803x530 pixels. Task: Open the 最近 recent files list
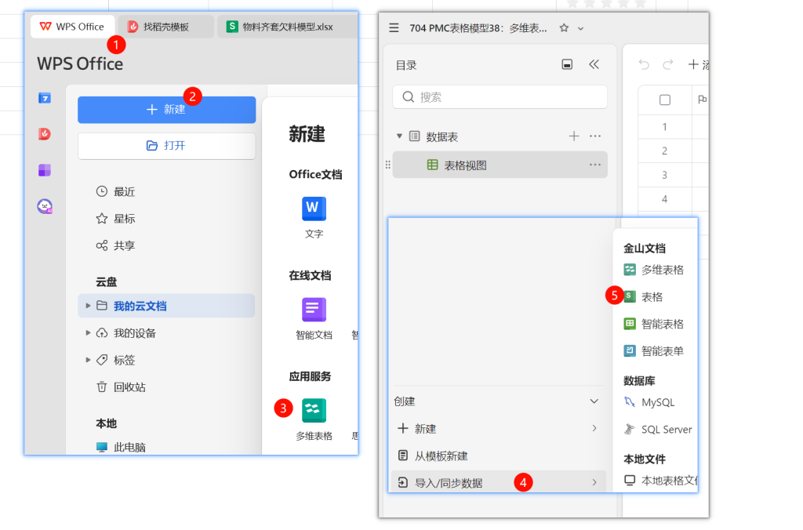[x=115, y=191]
